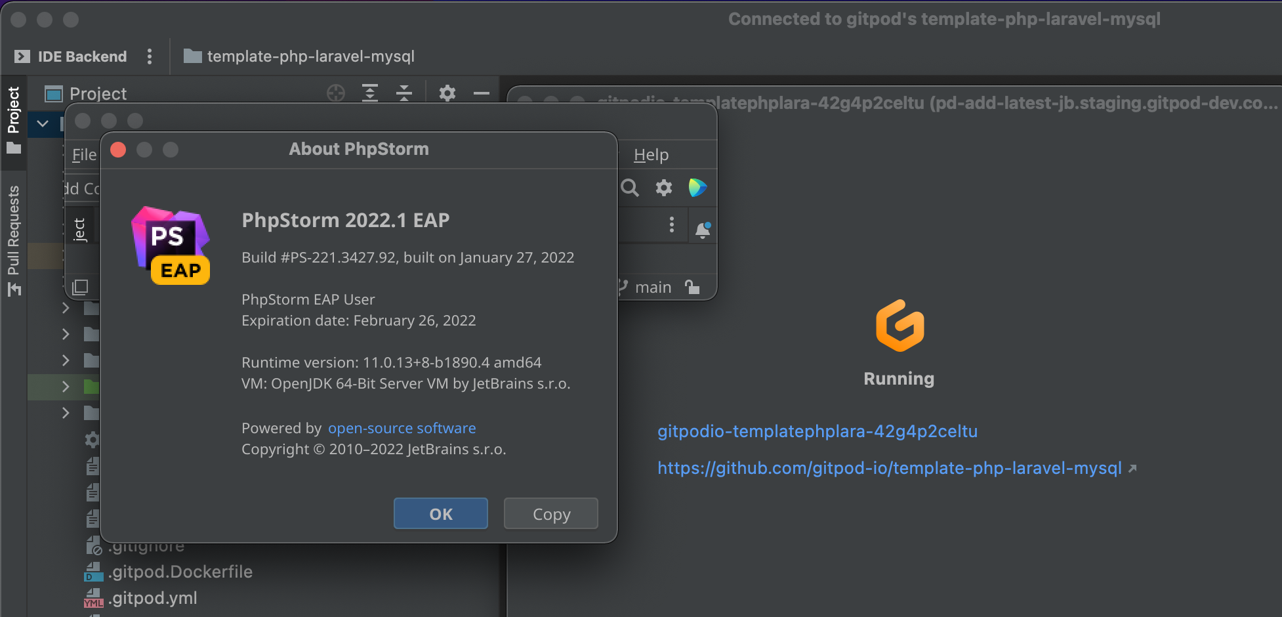Select the vertical 'ject' tab in inner window
This screenshot has width=1282, height=617.
pos(79,230)
